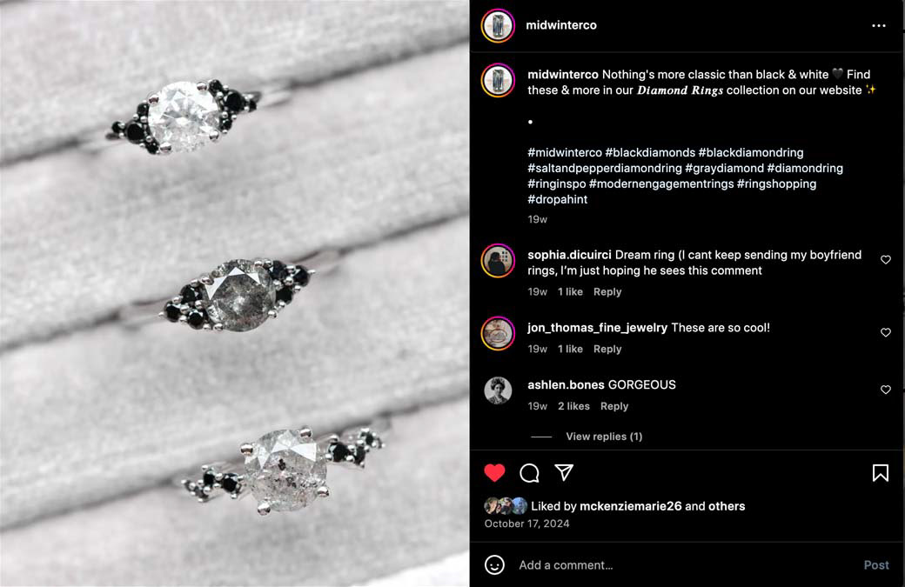Open midwinterco profile picture in header
The height and width of the screenshot is (587, 905).
pyautogui.click(x=498, y=25)
